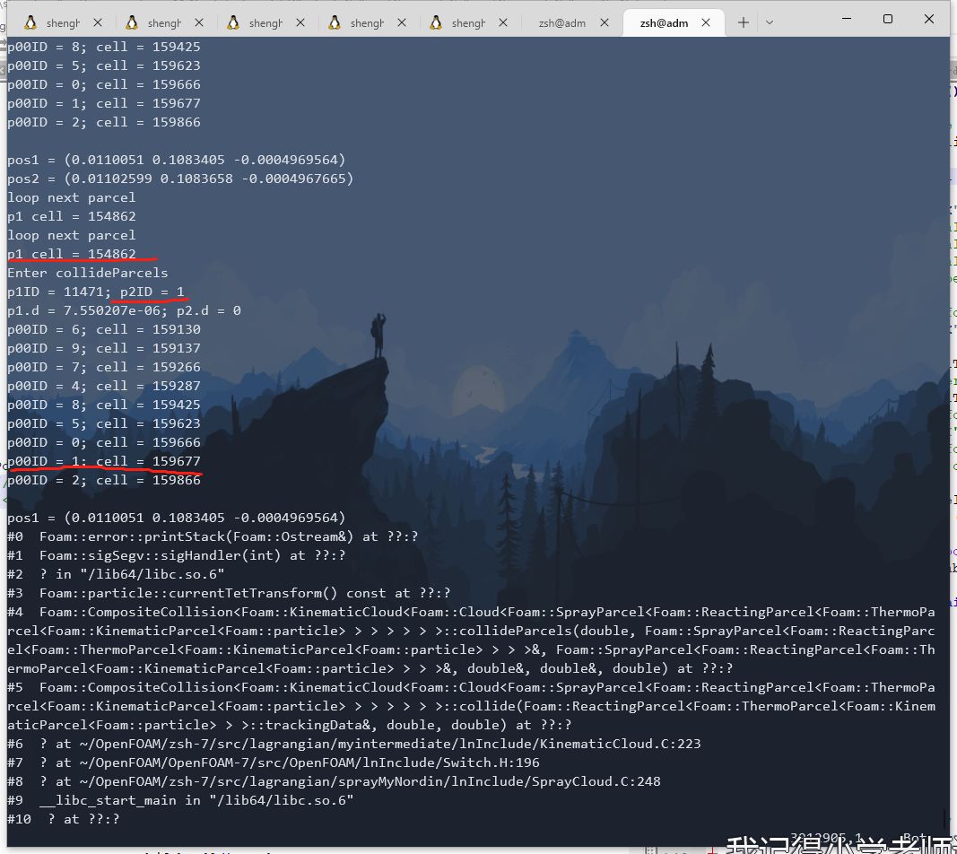Switch to the first shengh tab from left
The image size is (957, 854).
point(63,23)
